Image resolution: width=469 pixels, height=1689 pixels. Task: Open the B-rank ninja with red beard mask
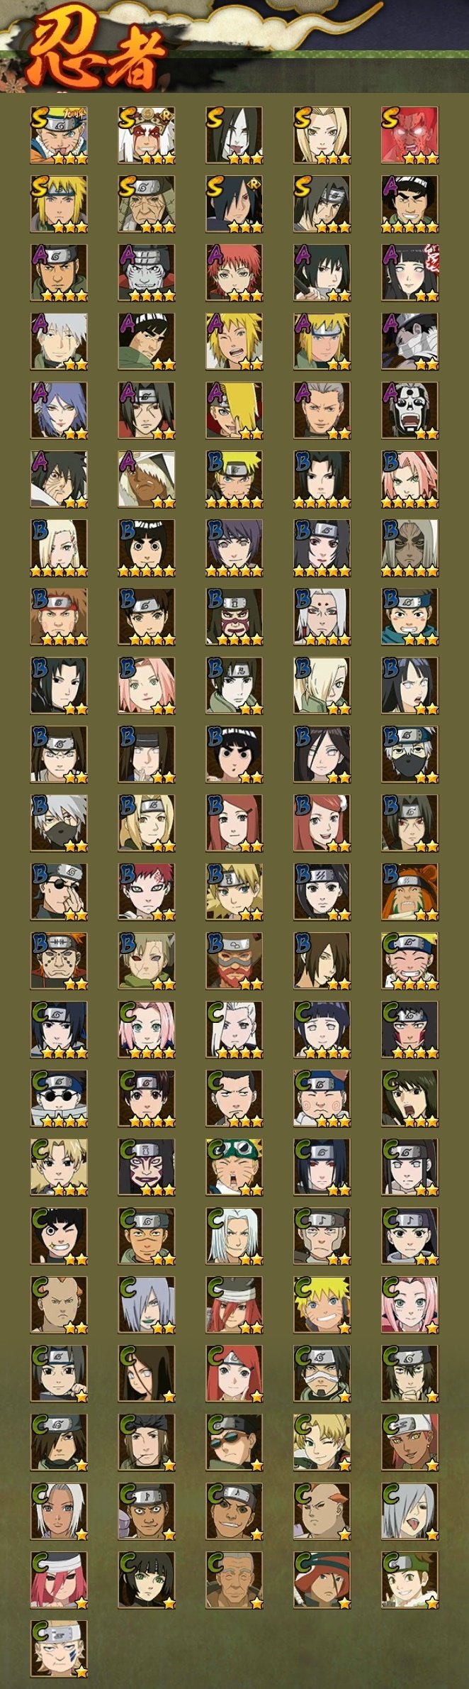pyautogui.click(x=234, y=961)
